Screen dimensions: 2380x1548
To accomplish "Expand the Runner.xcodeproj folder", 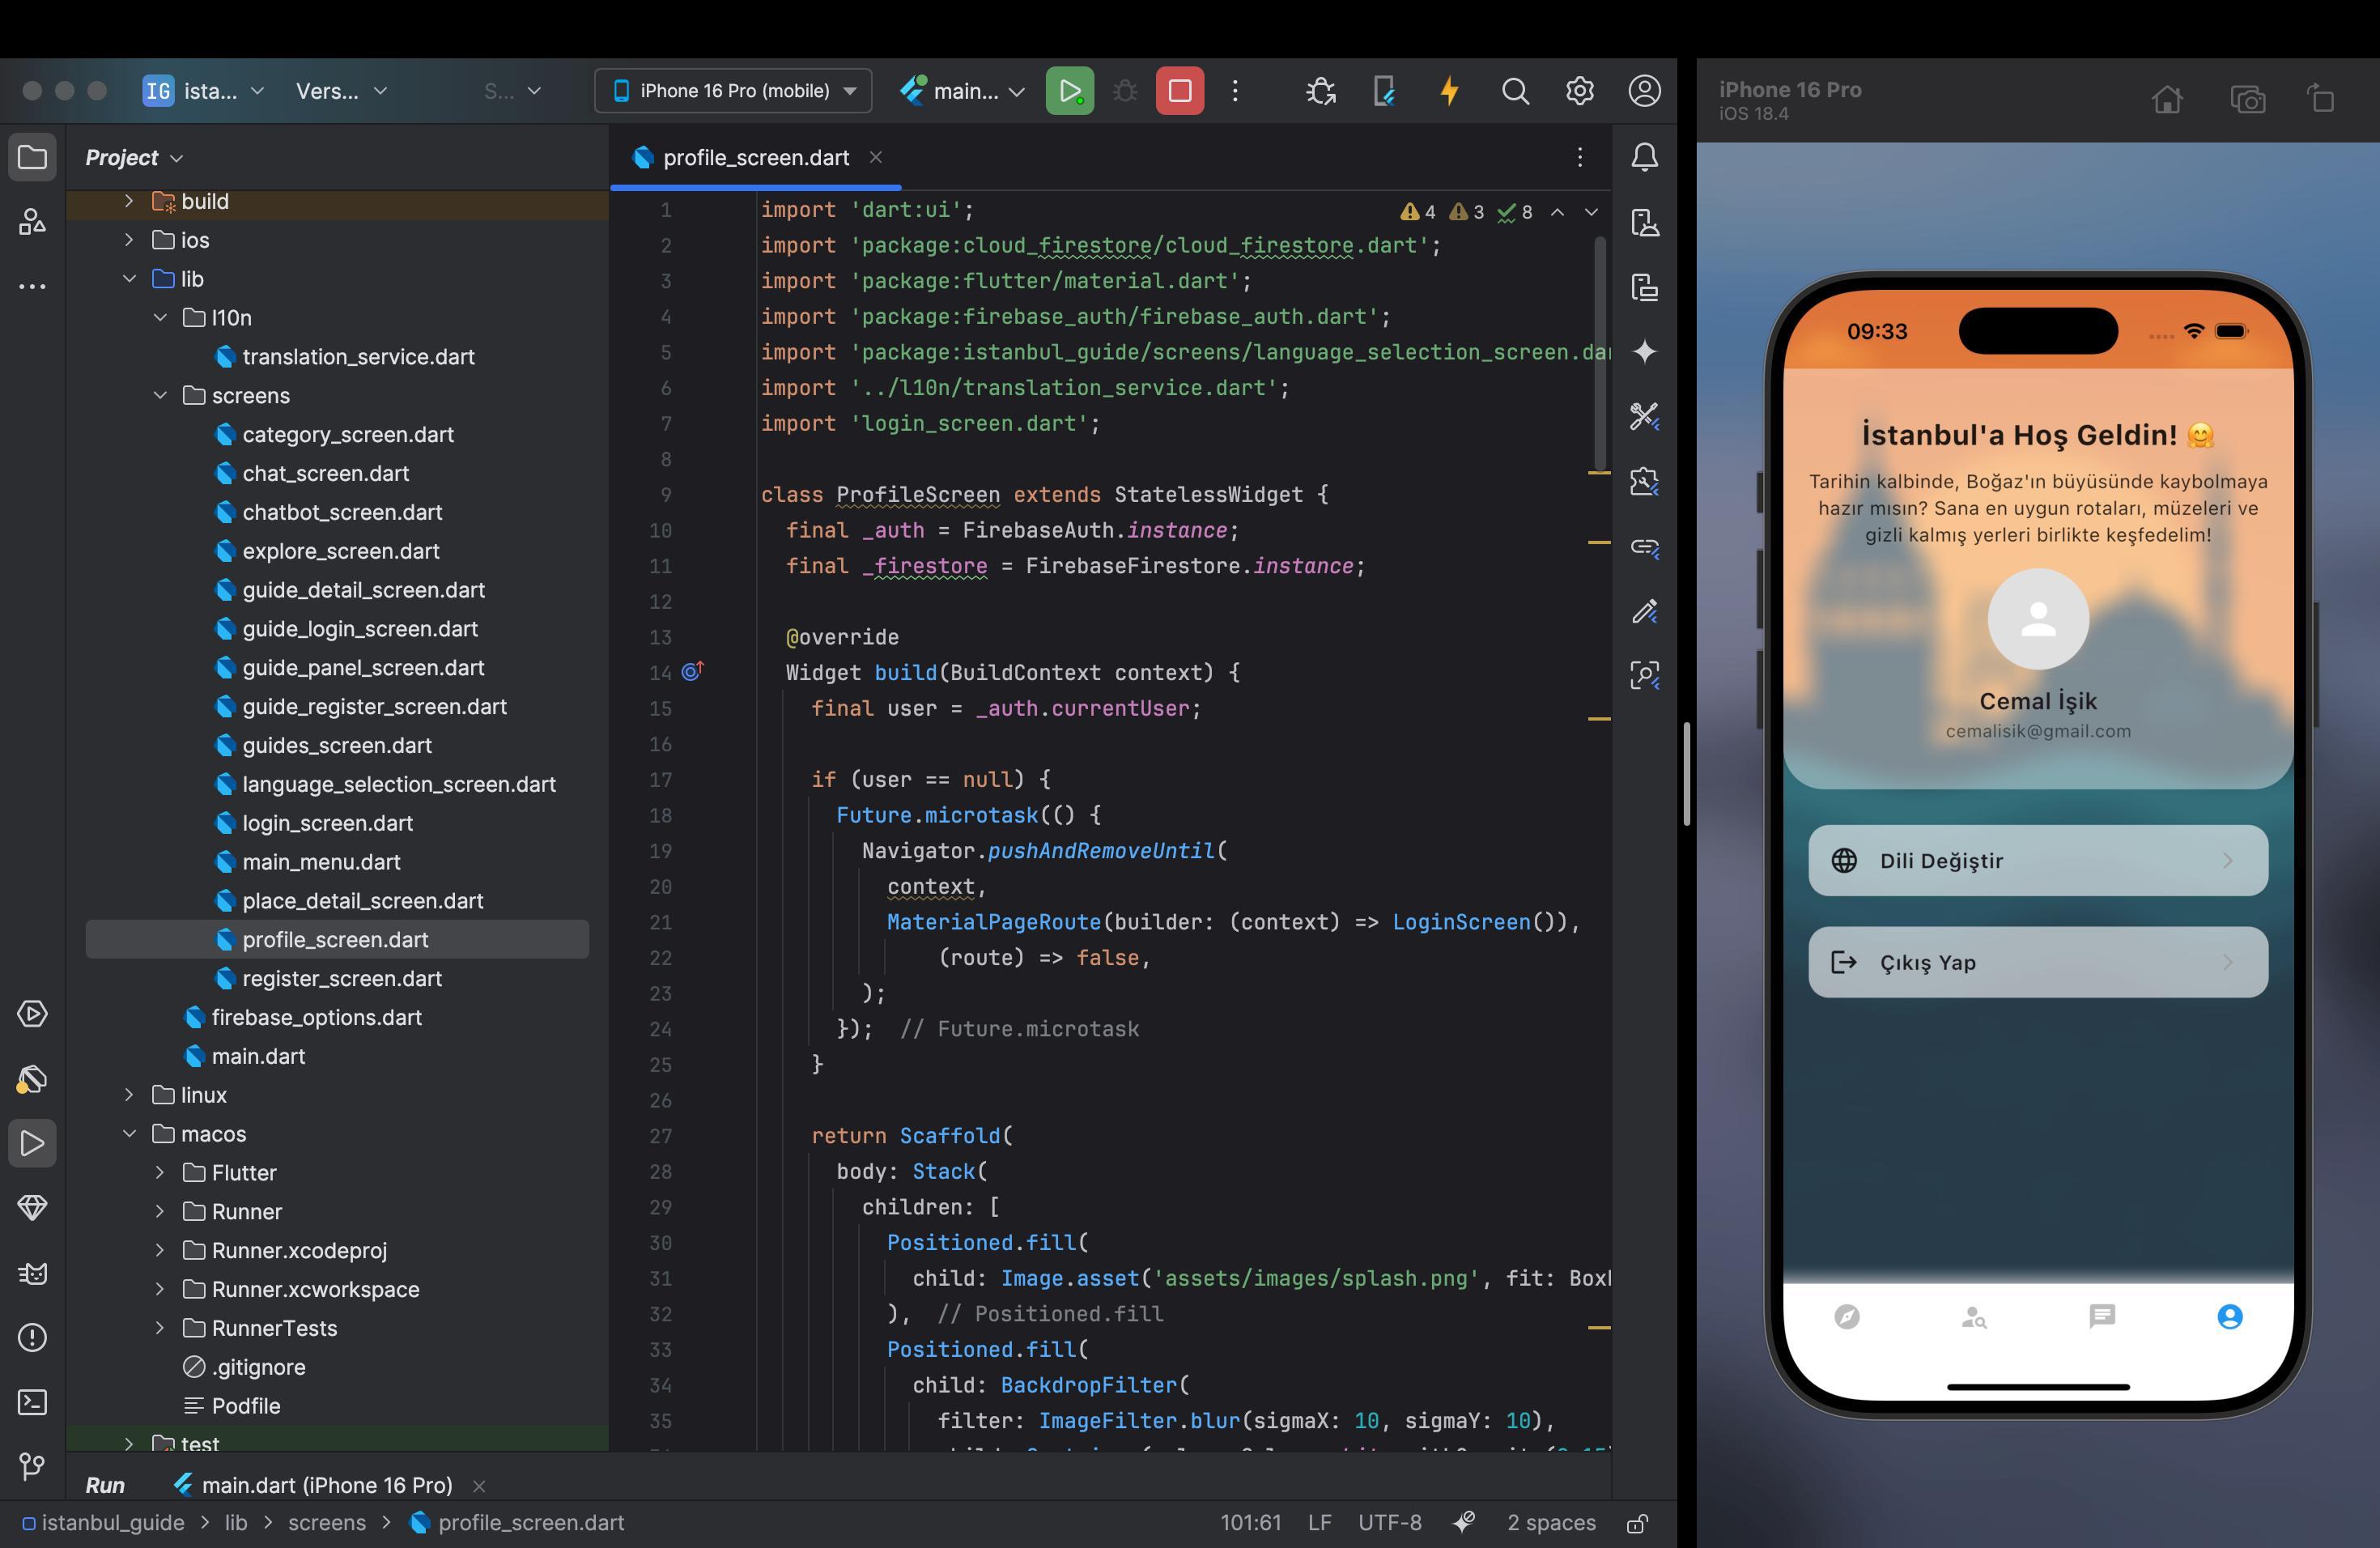I will pyautogui.click(x=160, y=1251).
